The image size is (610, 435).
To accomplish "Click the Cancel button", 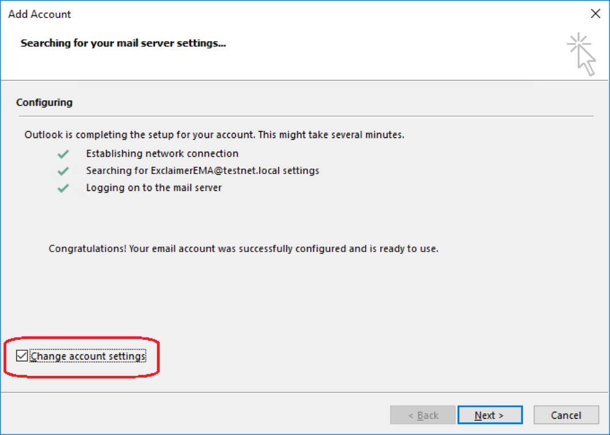I will coord(566,415).
